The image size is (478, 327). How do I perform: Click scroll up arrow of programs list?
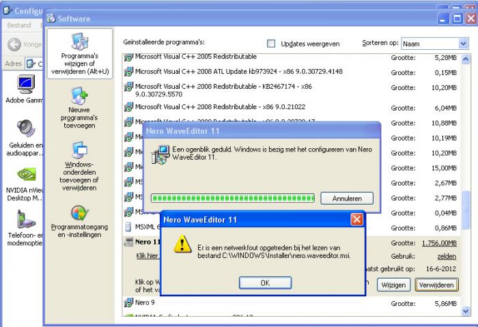pos(466,59)
